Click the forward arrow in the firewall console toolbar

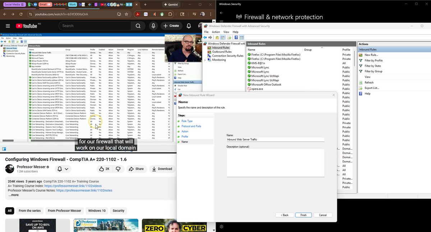point(210,37)
